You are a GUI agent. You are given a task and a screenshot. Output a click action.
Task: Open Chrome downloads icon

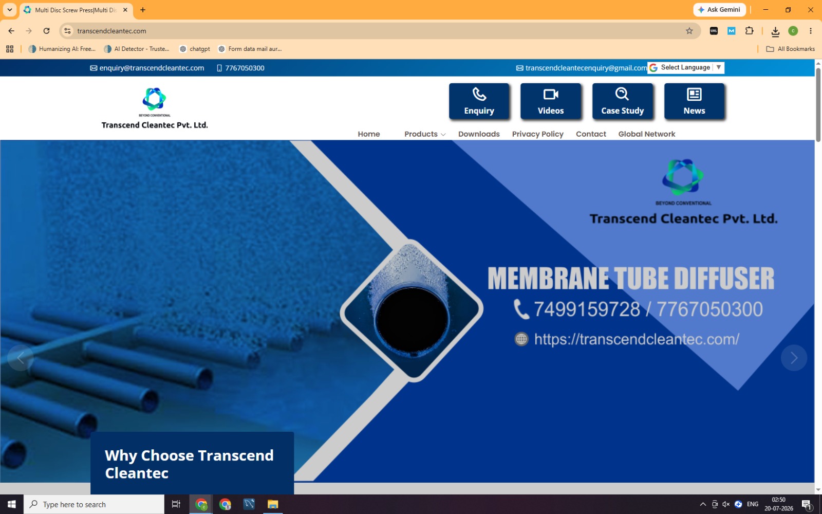775,31
